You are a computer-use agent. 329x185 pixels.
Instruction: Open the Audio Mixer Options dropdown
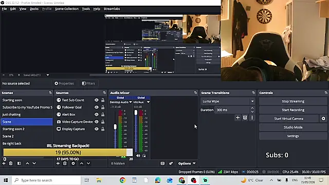coord(187,163)
